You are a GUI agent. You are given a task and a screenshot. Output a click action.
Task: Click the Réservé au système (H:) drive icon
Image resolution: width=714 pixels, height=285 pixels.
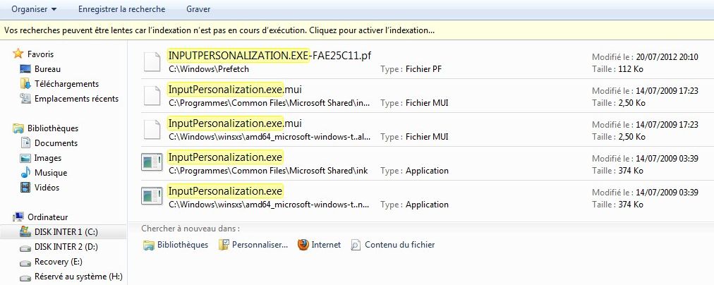click(x=25, y=277)
